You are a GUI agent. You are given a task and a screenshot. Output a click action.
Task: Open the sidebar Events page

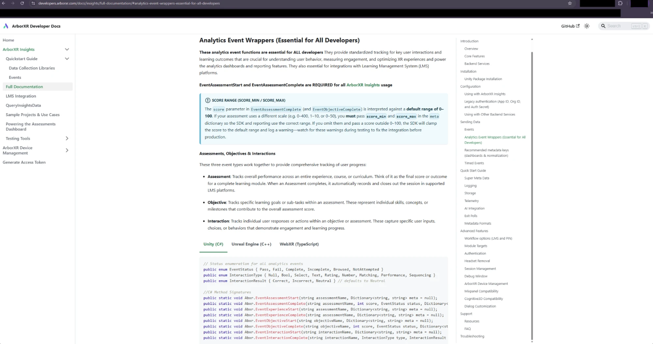pyautogui.click(x=15, y=77)
